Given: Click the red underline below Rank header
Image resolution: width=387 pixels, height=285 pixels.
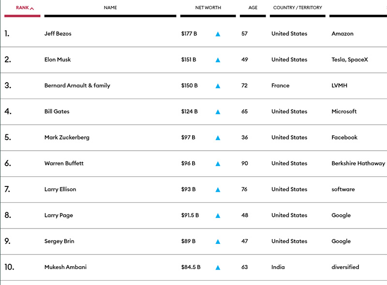Looking at the screenshot, I should [22, 15].
